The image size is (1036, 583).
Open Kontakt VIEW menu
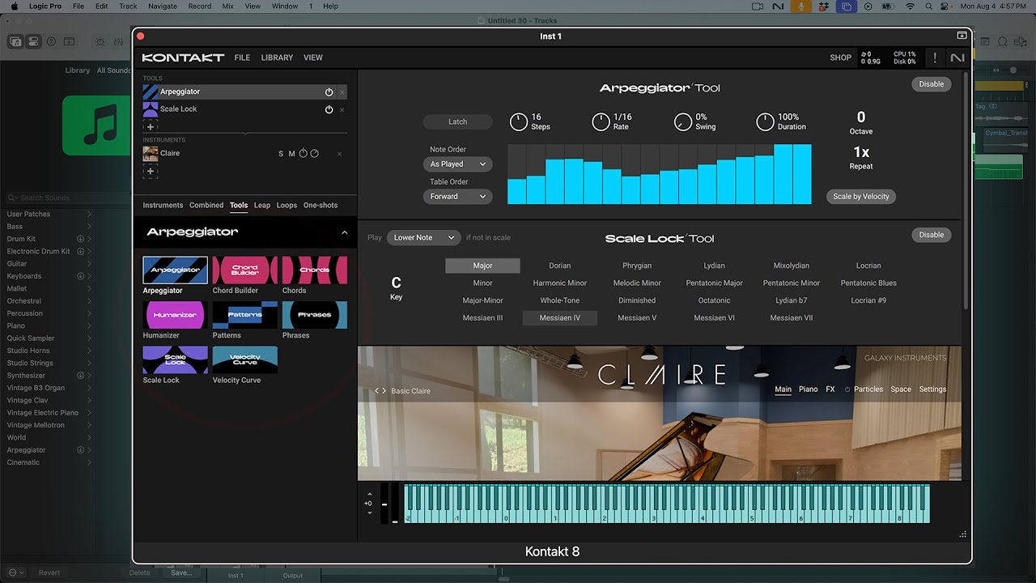click(x=313, y=58)
